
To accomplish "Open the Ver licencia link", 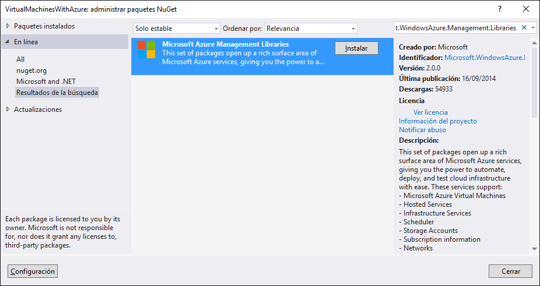I will point(430,112).
